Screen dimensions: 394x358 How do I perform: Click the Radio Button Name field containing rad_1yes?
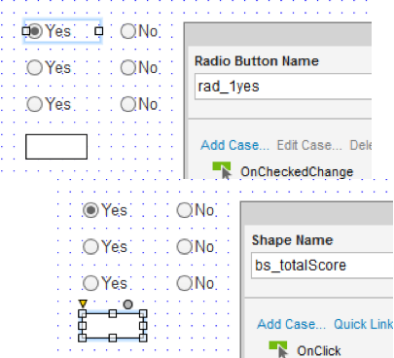click(x=283, y=87)
